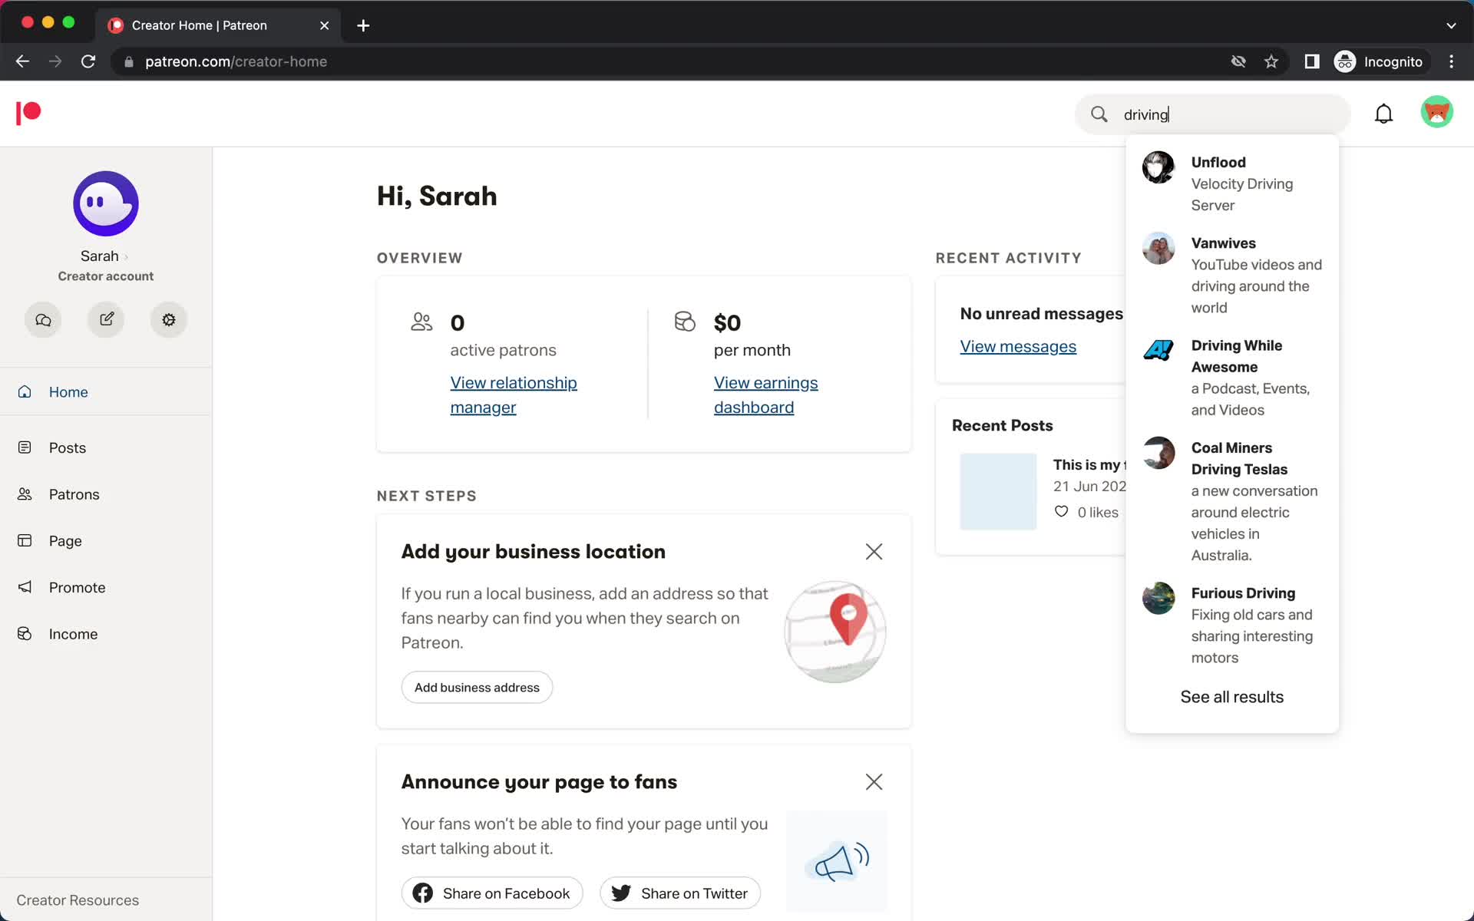
Task: Click the tracking protection eye icon
Action: click(1238, 61)
